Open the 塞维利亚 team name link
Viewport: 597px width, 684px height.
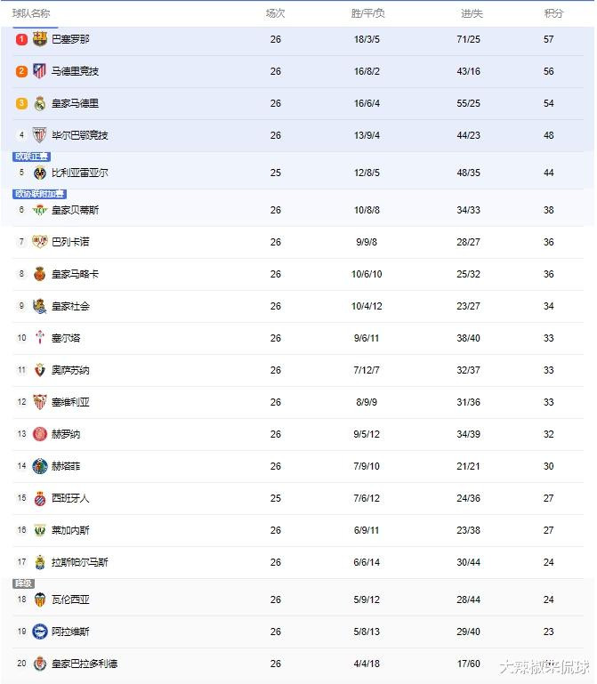[x=70, y=402]
